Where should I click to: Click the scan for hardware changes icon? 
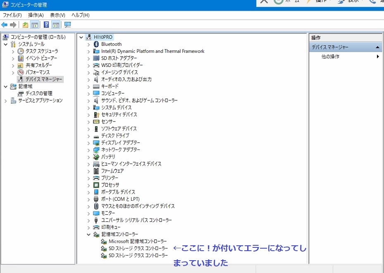tap(68, 25)
